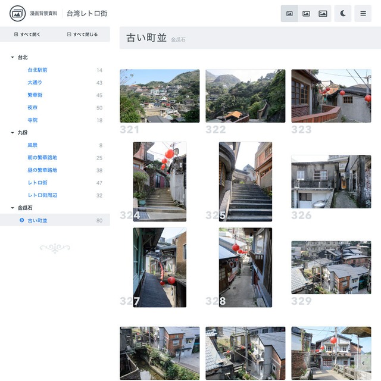This screenshot has width=381, height=381.
Task: Select the medium thumbnail size icon
Action: 306,14
